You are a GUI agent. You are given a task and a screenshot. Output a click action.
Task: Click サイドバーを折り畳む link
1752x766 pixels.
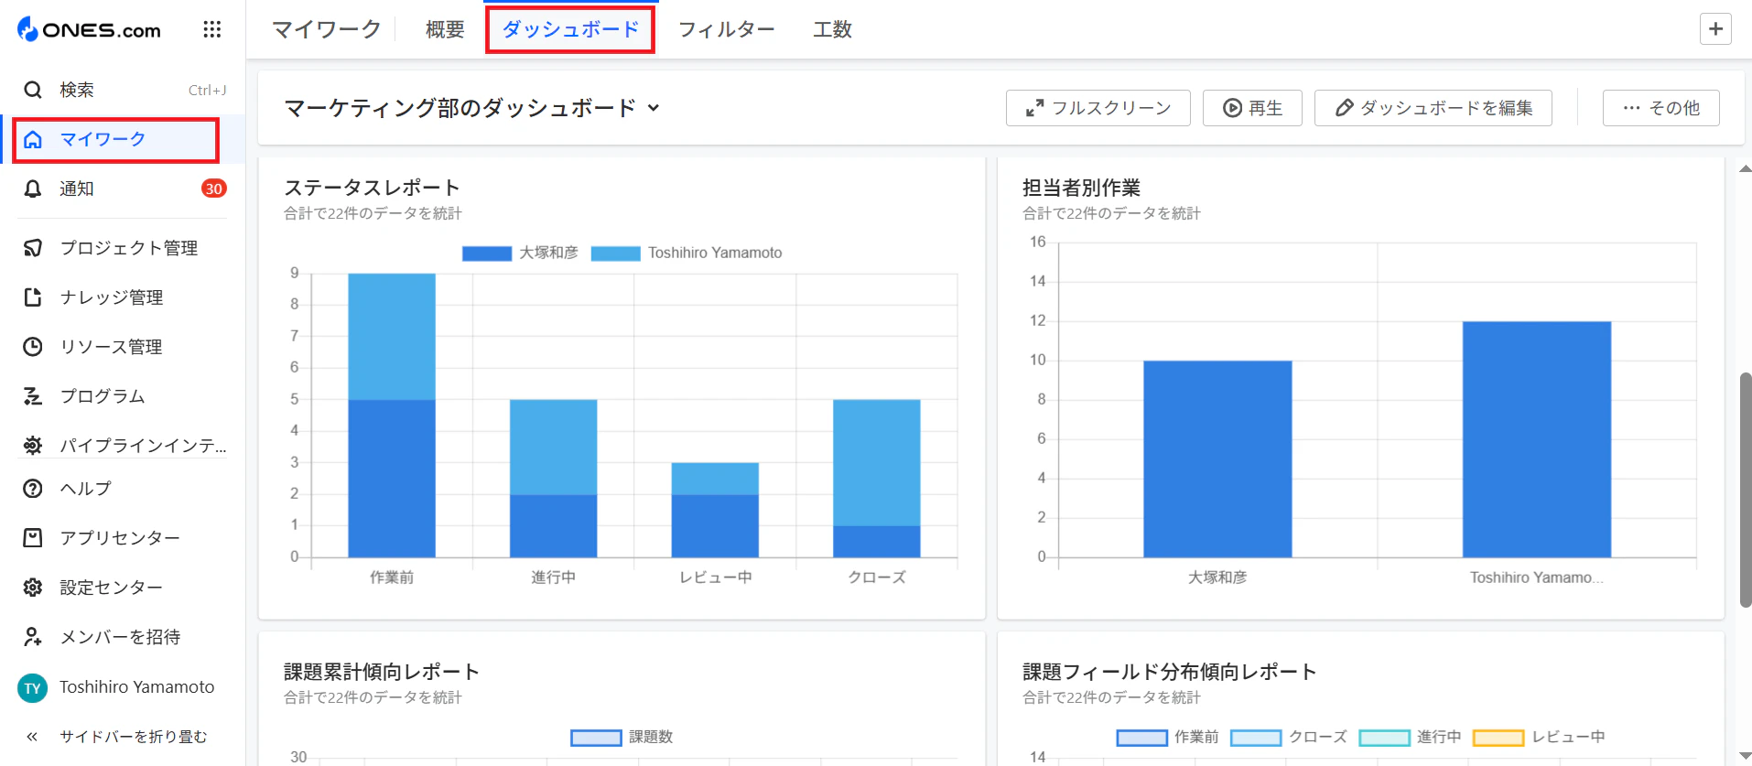(134, 737)
